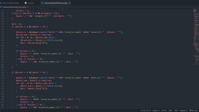The width and height of the screenshot is (199, 112).
Task: Click the minimap code overview
Action: click(x=196, y=37)
